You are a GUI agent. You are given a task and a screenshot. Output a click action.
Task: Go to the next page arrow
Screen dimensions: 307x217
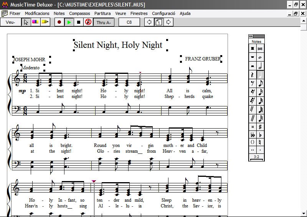pos(168,22)
